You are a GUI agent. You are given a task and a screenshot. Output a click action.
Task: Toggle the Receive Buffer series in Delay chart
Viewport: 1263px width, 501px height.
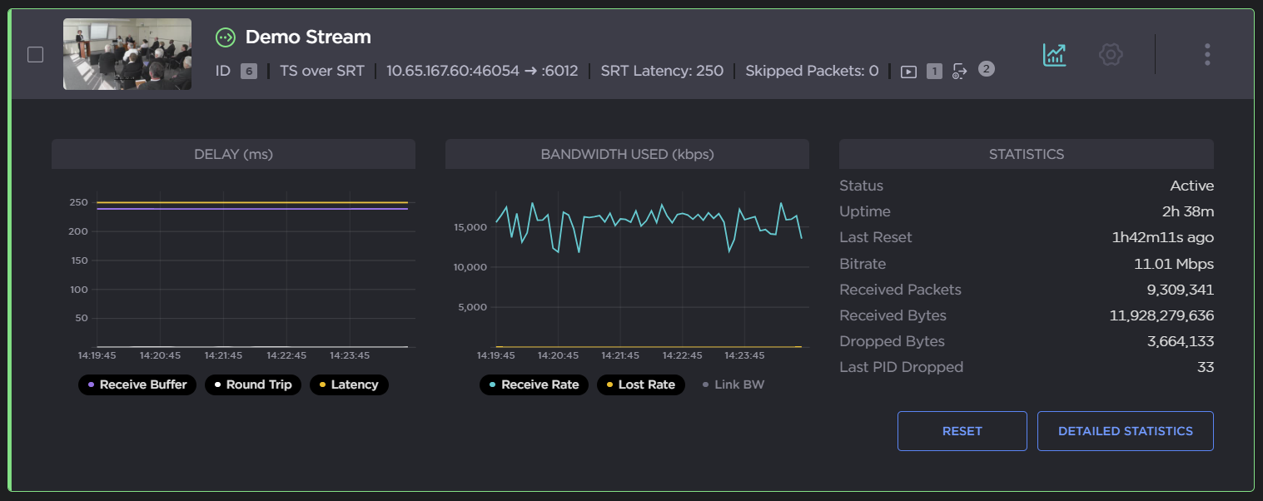pyautogui.click(x=137, y=384)
